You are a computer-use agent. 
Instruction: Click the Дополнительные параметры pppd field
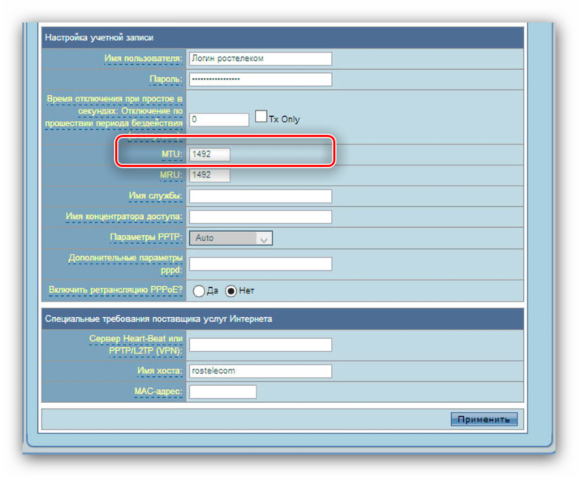260,264
